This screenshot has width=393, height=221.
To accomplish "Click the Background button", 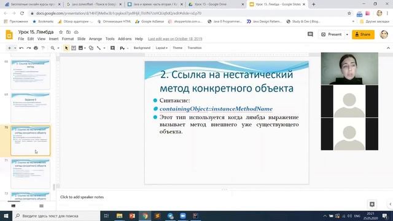I will [142, 48].
